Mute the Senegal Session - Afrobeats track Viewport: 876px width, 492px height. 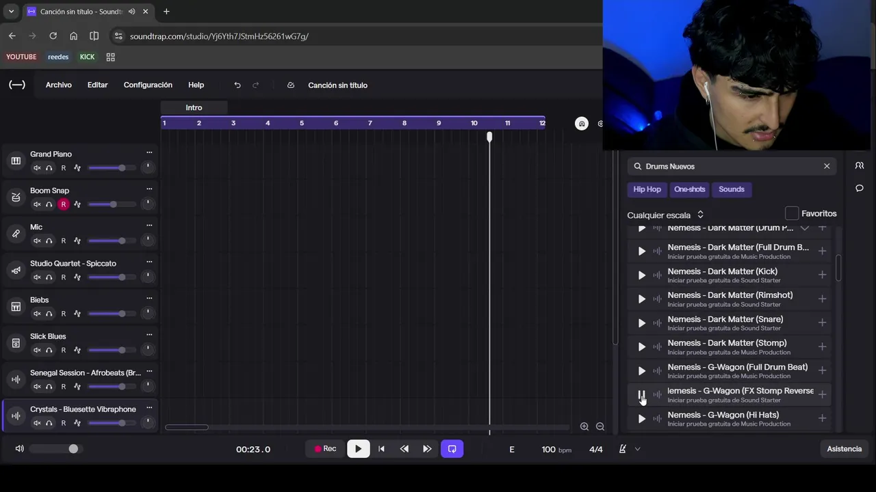pyautogui.click(x=37, y=387)
